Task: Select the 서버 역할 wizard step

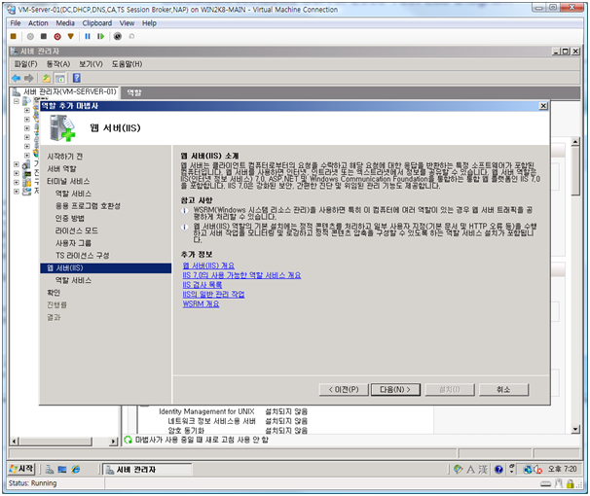Action: pos(61,168)
